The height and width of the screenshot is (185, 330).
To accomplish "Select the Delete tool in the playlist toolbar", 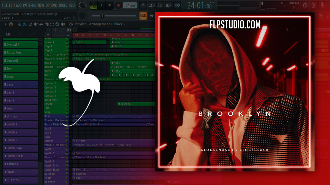I will tap(30, 24).
